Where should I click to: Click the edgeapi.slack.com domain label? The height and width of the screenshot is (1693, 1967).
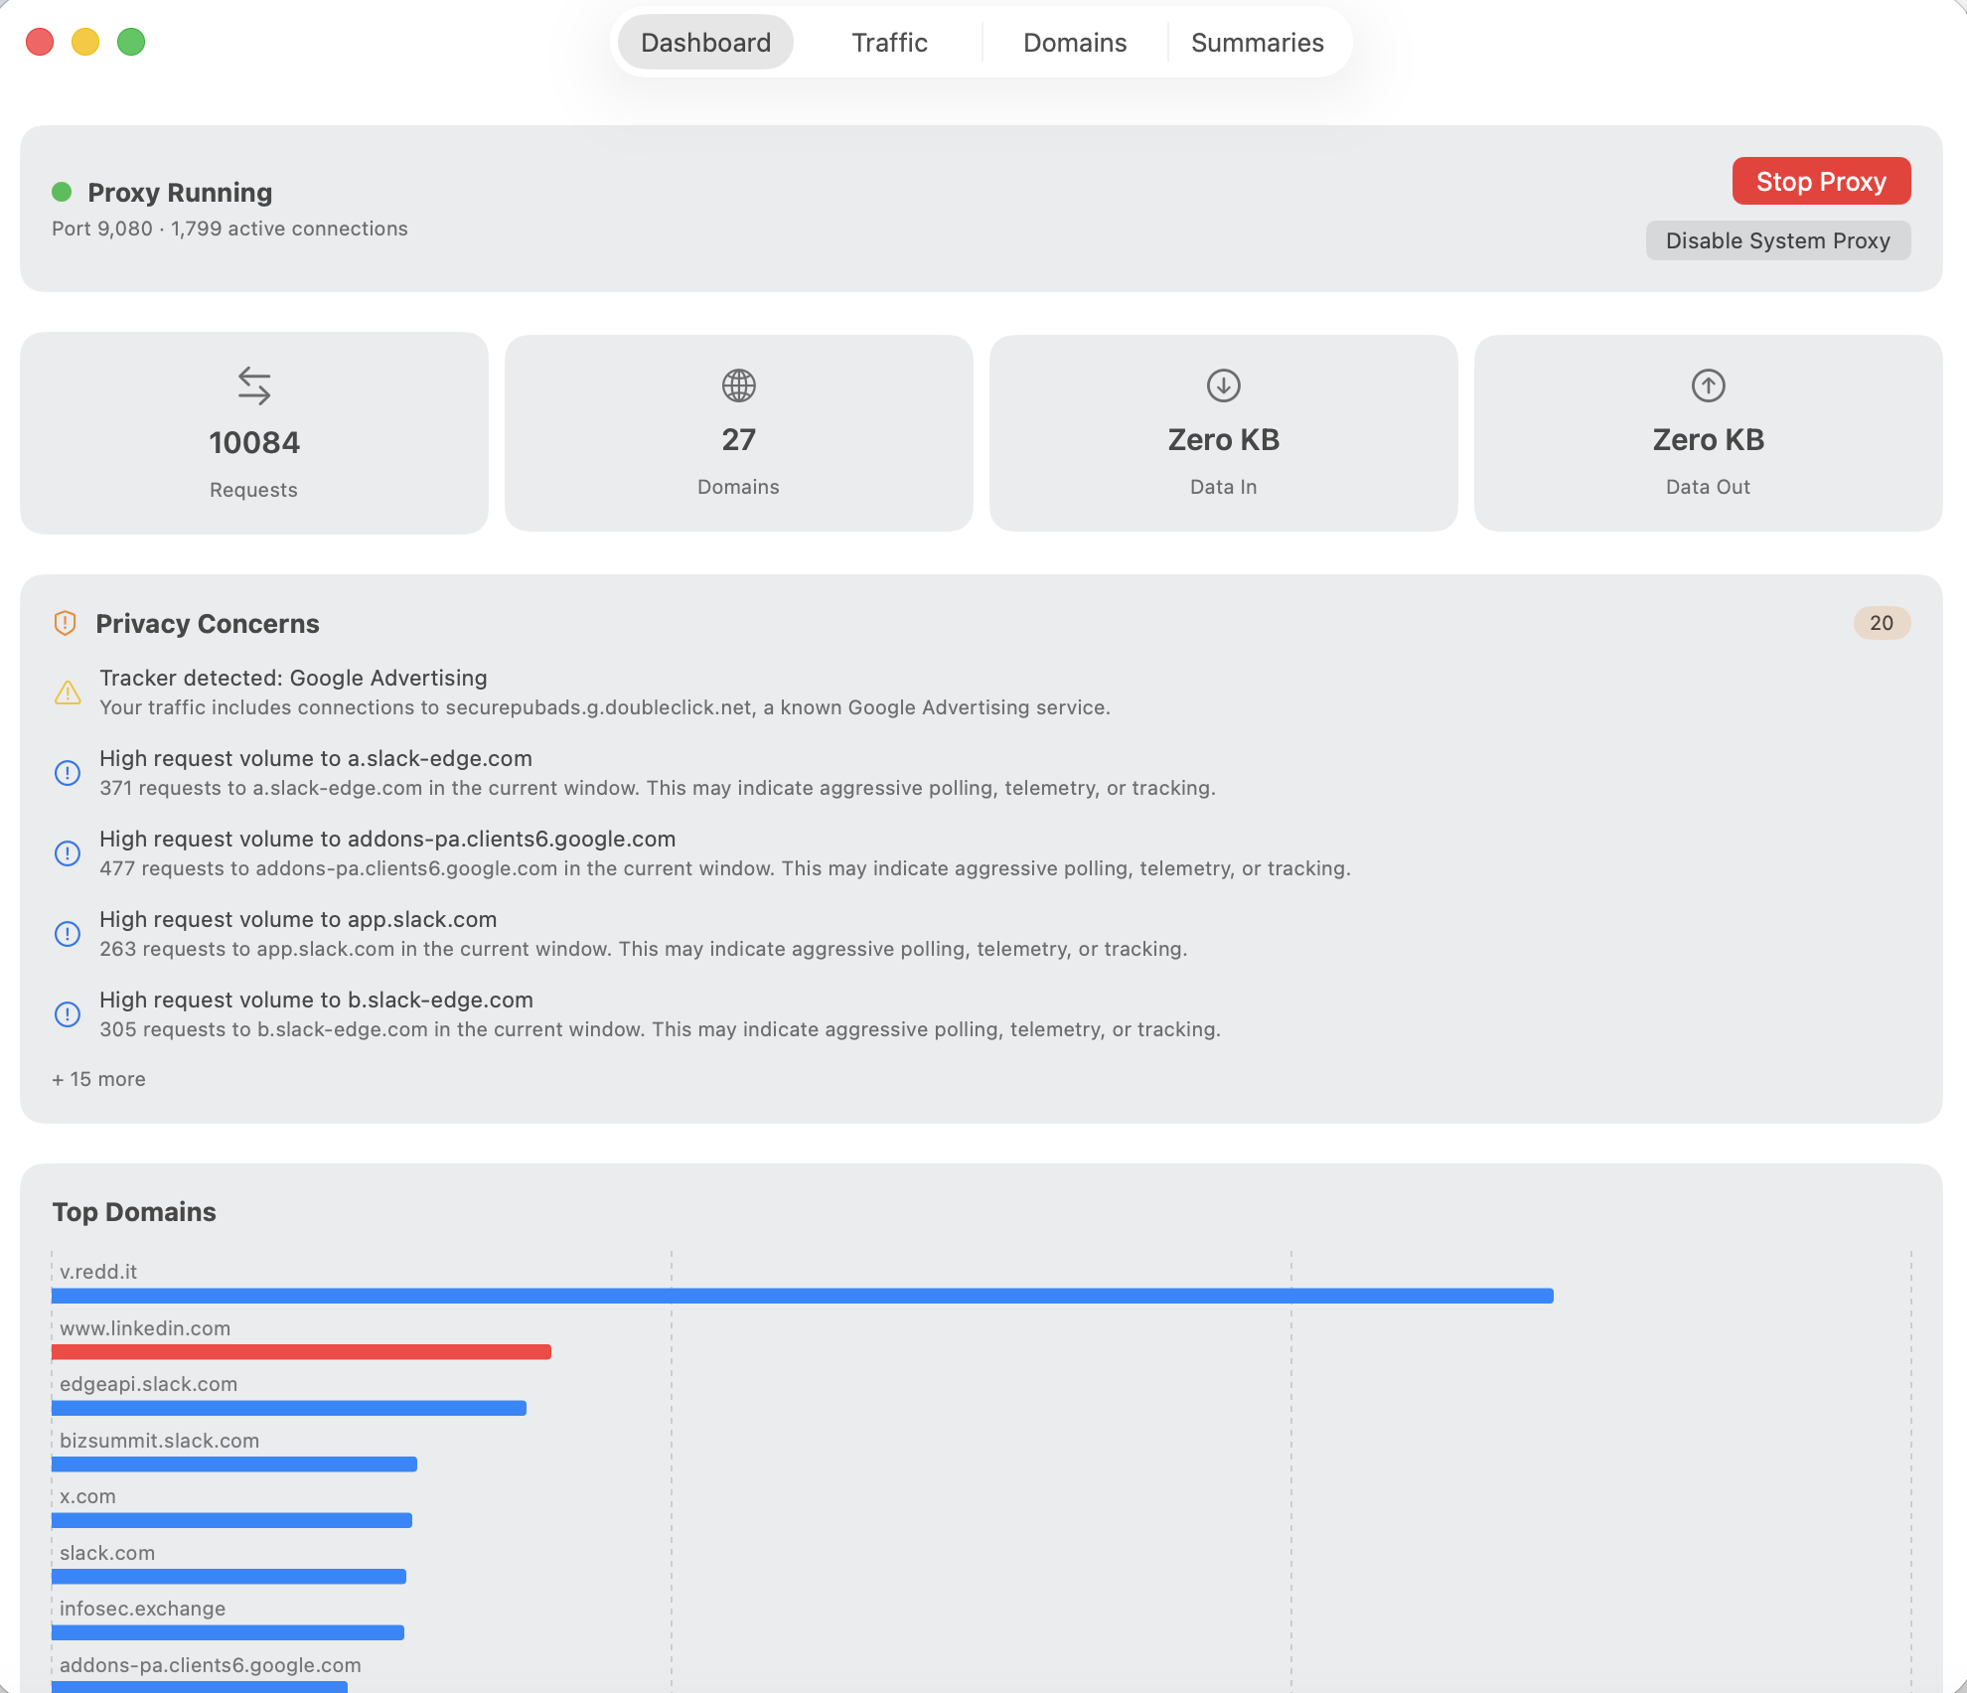[148, 1384]
